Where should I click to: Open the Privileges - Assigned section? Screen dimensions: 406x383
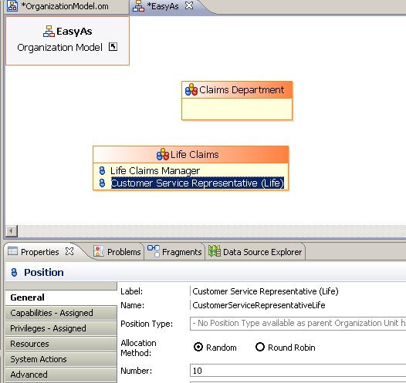[x=61, y=328]
